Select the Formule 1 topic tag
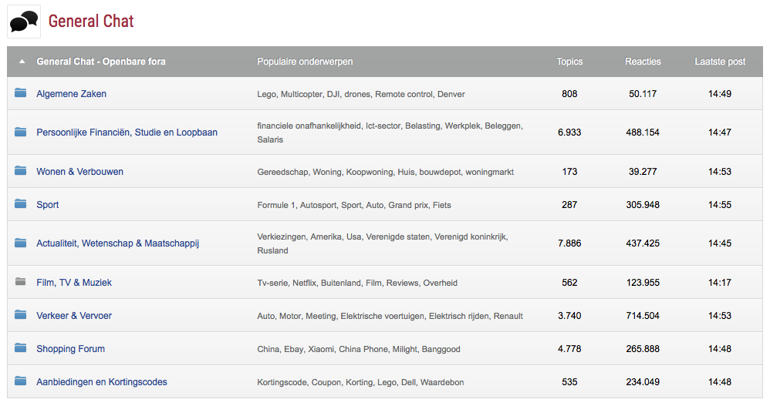Screen dimensions: 770x406 tap(275, 205)
